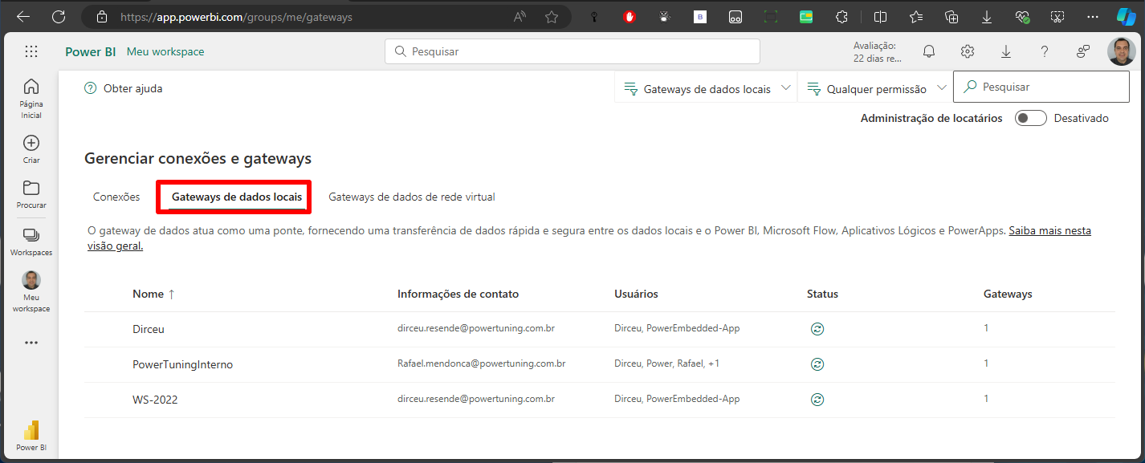
Task: Open the Power BI settings gear
Action: coord(968,51)
